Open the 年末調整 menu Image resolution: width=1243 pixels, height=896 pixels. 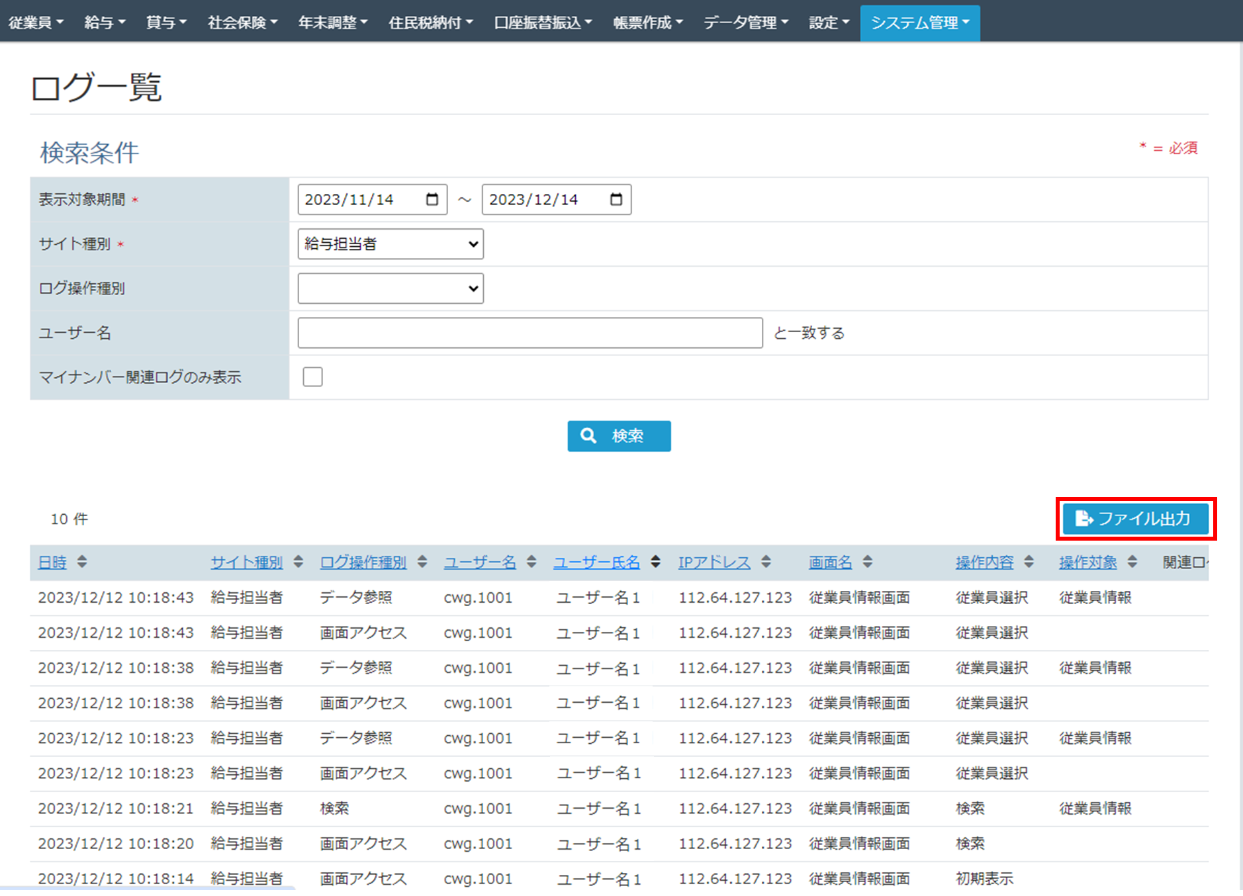[x=333, y=22]
